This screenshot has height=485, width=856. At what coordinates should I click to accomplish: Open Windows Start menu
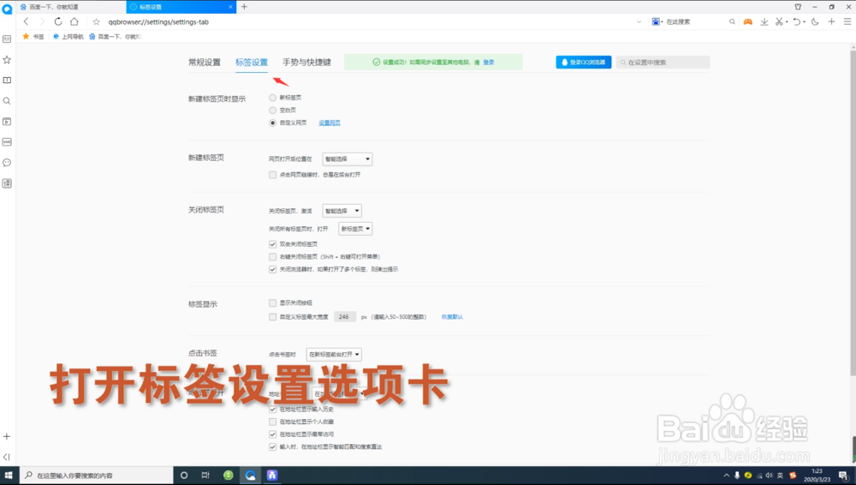point(9,476)
